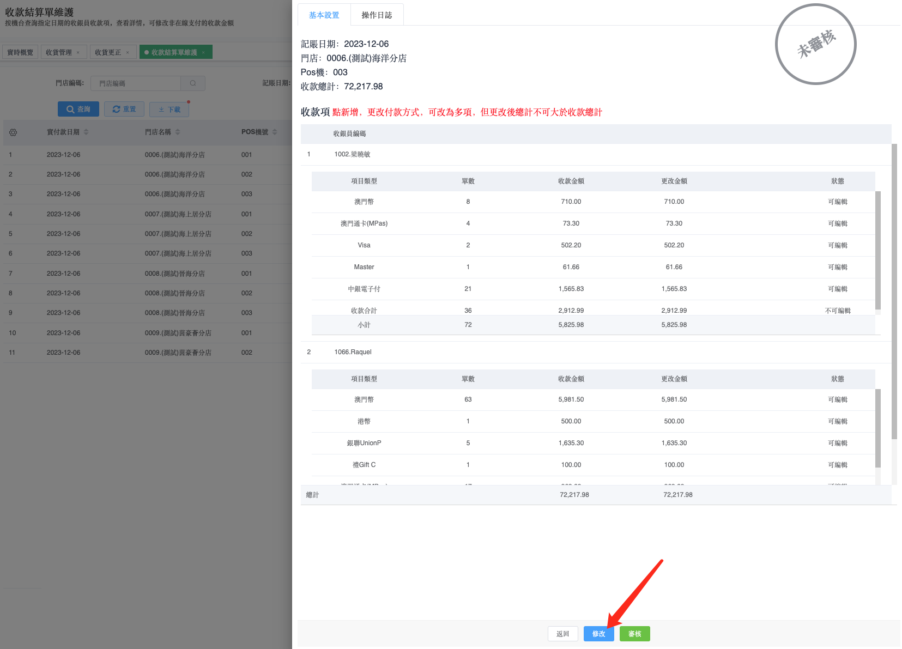This screenshot has width=902, height=649.
Task: Click the green 審核 button
Action: pyautogui.click(x=635, y=634)
